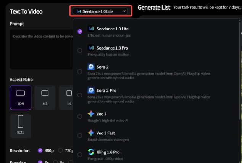Click the Sora-2-Pro cloud icon
This screenshot has width=242, height=163.
click(x=91, y=90)
